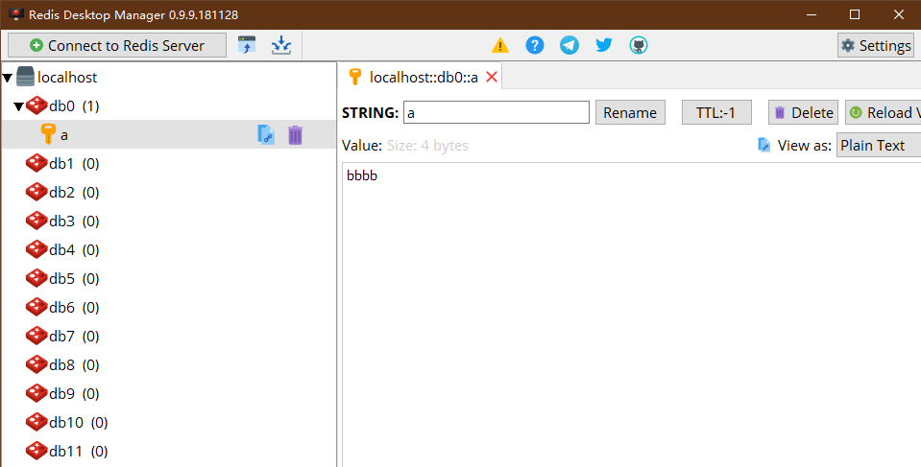Click the db5 redis cube icon
Image resolution: width=921 pixels, height=467 pixels.
(x=36, y=278)
